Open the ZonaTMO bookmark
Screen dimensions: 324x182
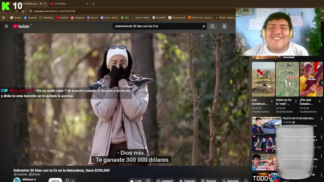tap(159, 18)
